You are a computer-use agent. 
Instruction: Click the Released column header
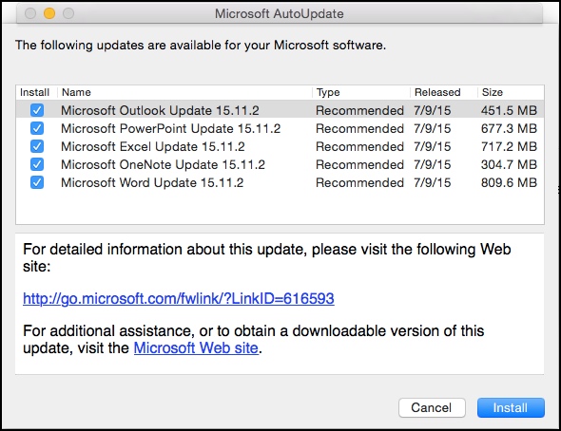[x=444, y=92]
